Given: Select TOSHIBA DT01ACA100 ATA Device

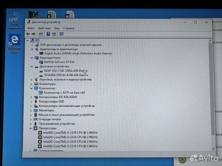Looking at the screenshot, I should click(66, 75).
